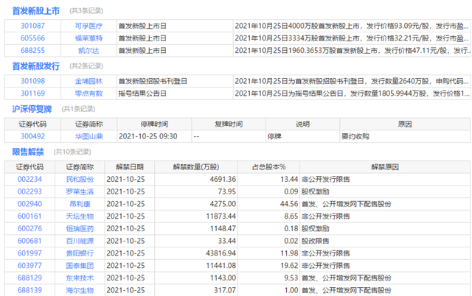This screenshot has height=296, width=472.
Task: Select 可孚医疗 listing description with 93.09元
Action: 352,27
